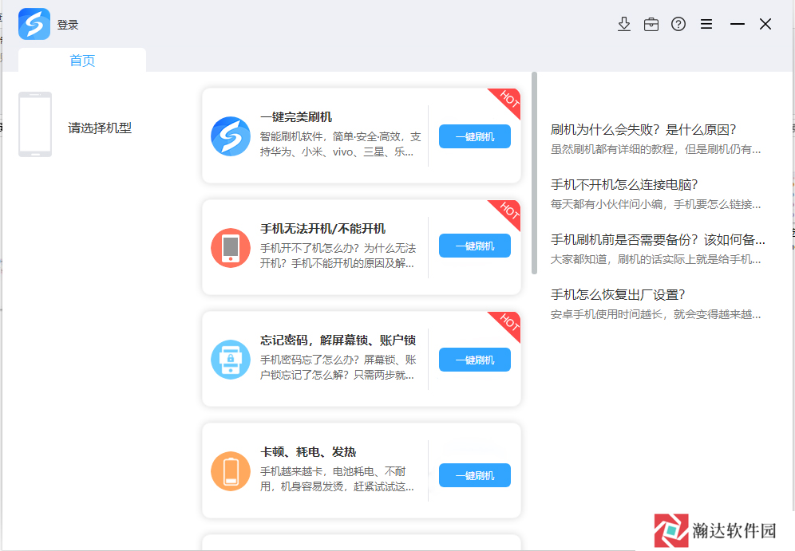795x551 pixels.
Task: Click HOT ribbon on 一键完美刷机 card
Action: pos(509,99)
